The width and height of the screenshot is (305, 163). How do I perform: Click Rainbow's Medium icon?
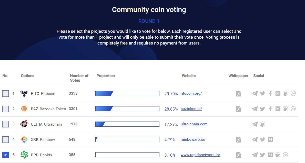coord(270,139)
